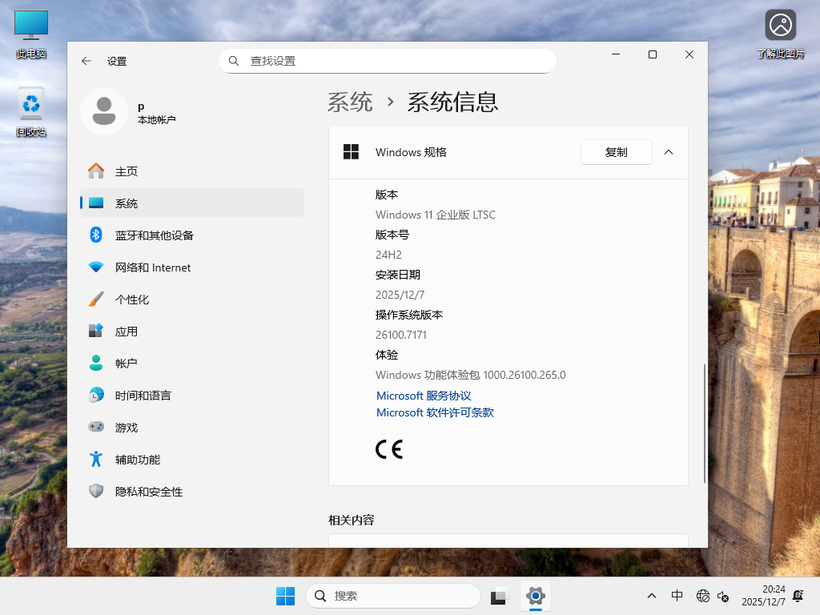Viewport: 820px width, 615px height.
Task: Click the 复制 button for Windows 规格
Action: point(616,151)
